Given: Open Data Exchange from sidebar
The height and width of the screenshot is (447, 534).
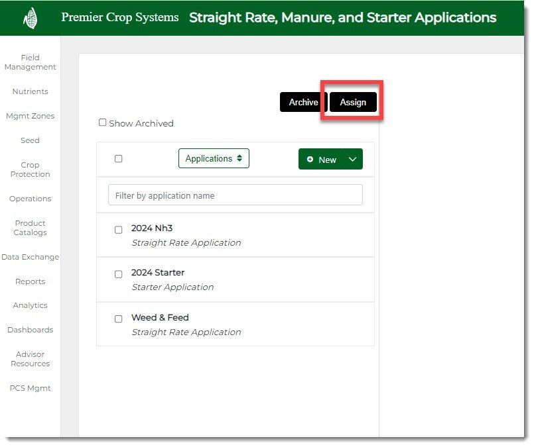Looking at the screenshot, I should (x=30, y=257).
